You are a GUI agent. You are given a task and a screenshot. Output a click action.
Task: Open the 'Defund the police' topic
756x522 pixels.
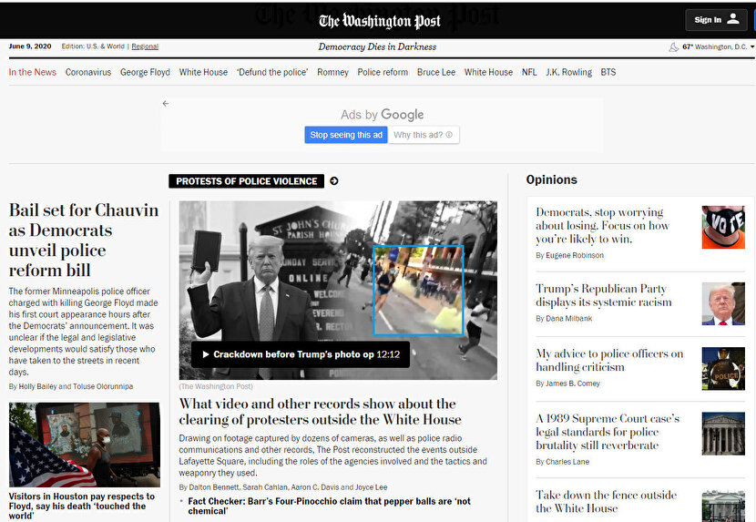(x=272, y=72)
